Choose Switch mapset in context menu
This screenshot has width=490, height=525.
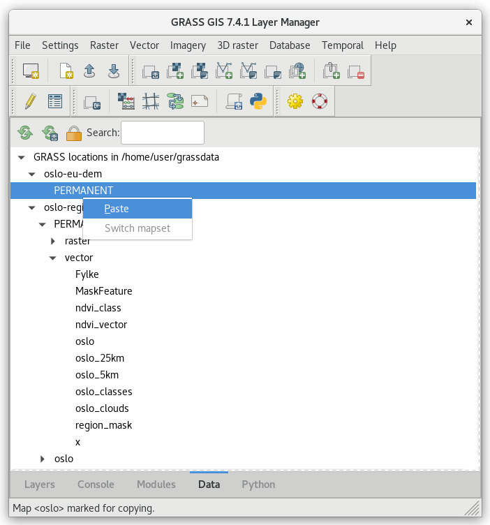pos(138,228)
